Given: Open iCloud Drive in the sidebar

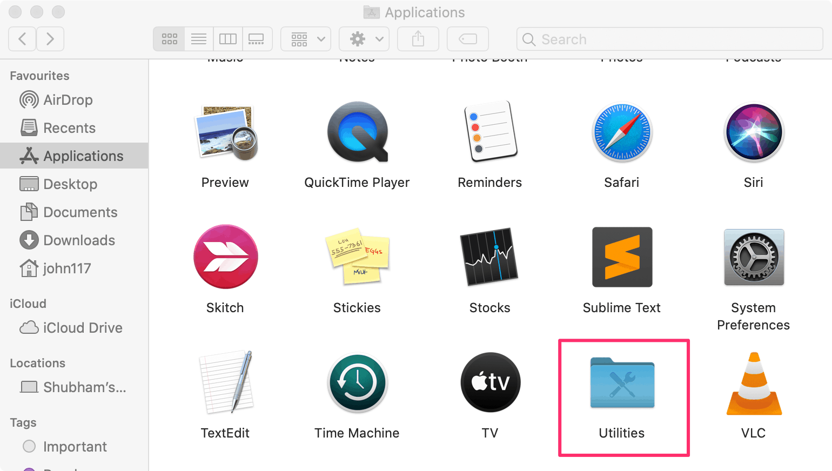Looking at the screenshot, I should 74,328.
